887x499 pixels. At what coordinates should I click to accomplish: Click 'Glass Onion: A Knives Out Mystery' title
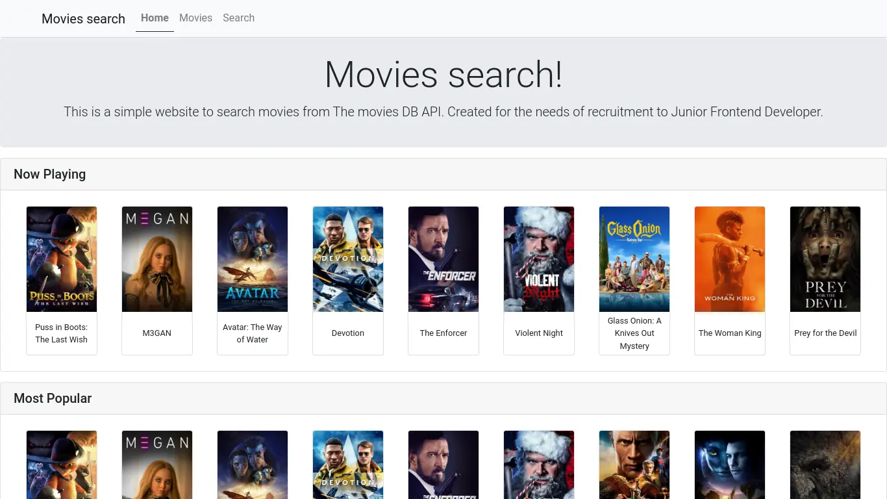[x=634, y=333]
